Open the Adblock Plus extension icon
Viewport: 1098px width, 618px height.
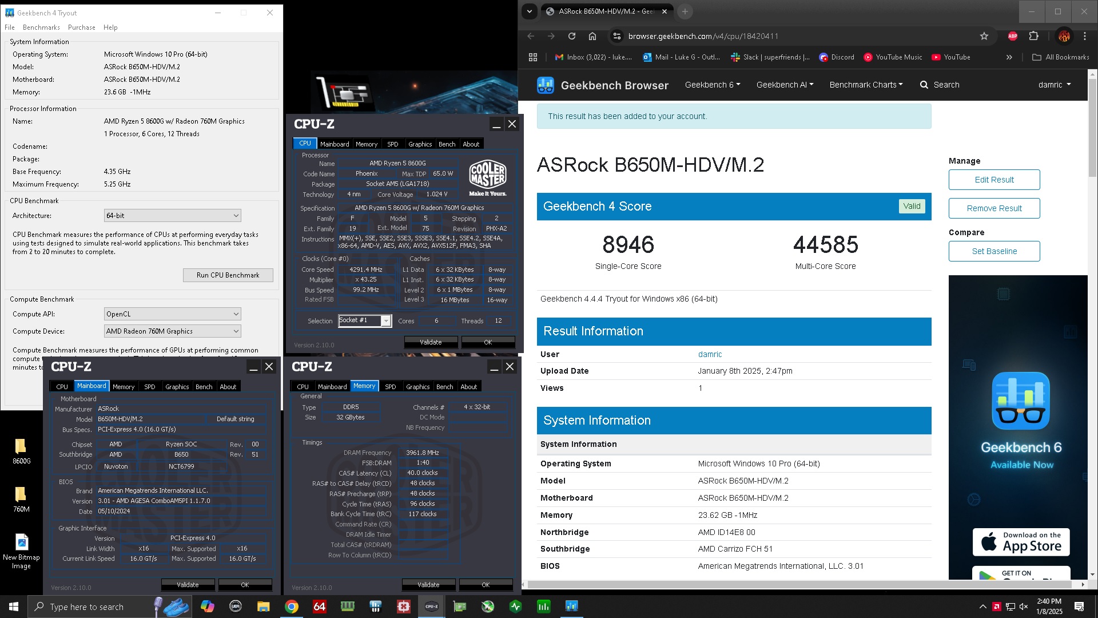pyautogui.click(x=1013, y=36)
